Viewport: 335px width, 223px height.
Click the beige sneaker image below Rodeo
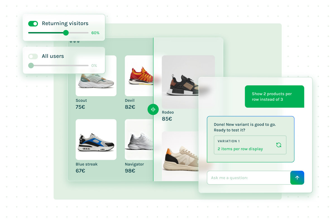(180, 156)
